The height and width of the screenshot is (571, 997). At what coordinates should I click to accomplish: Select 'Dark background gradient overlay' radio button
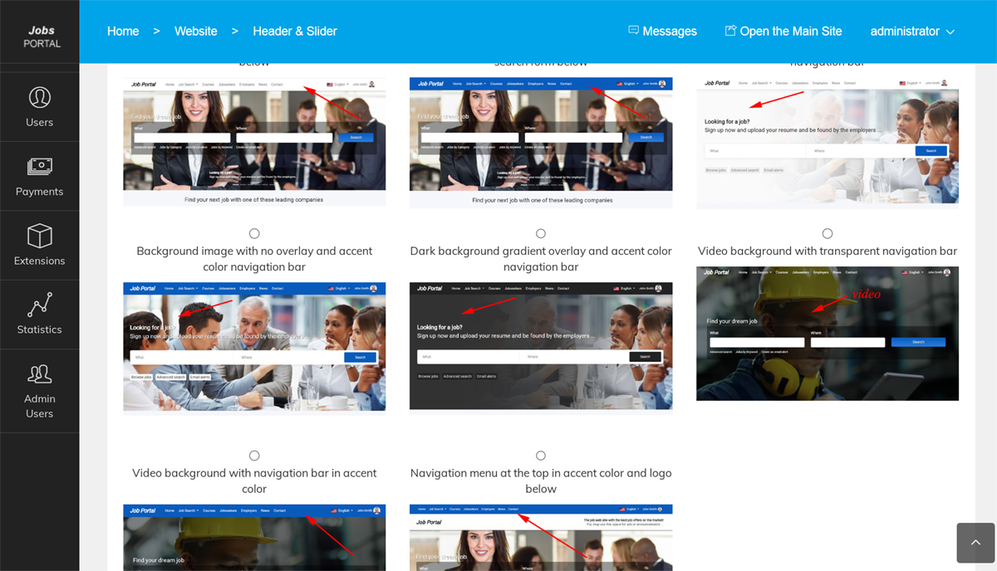pos(541,234)
